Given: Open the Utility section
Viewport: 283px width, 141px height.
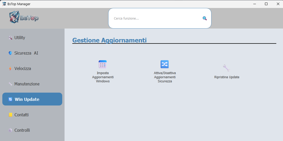Looking at the screenshot, I should click(x=32, y=38).
